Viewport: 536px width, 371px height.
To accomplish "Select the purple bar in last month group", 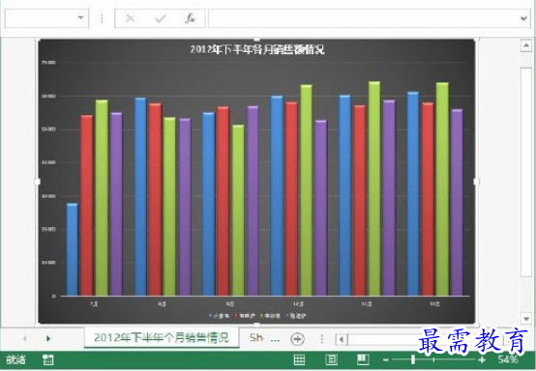I will 457,202.
